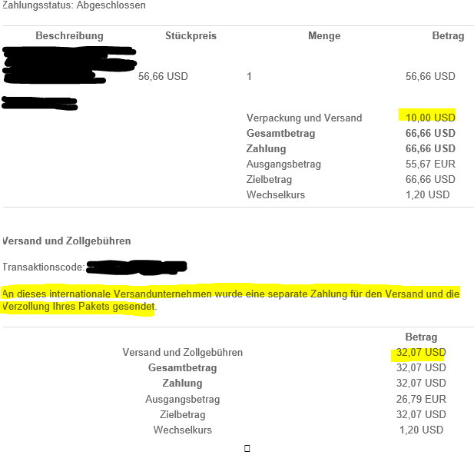Click the redacted item description block
Image resolution: width=474 pixels, height=455 pixels.
coord(68,65)
